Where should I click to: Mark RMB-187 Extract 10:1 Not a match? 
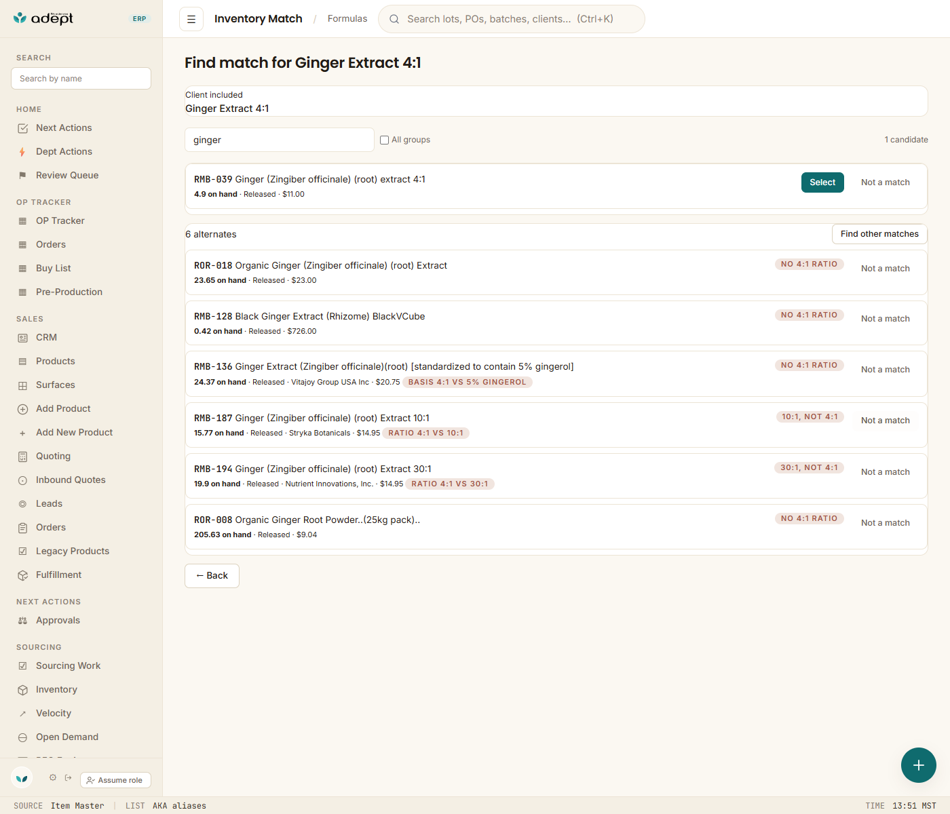(886, 421)
